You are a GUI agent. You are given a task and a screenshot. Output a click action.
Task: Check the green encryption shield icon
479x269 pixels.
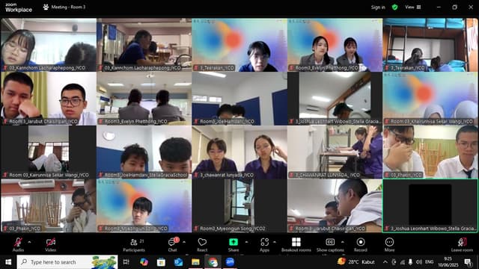tap(395, 7)
